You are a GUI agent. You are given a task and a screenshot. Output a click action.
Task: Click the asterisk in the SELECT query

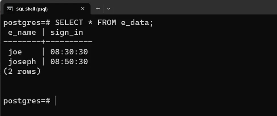coord(90,23)
